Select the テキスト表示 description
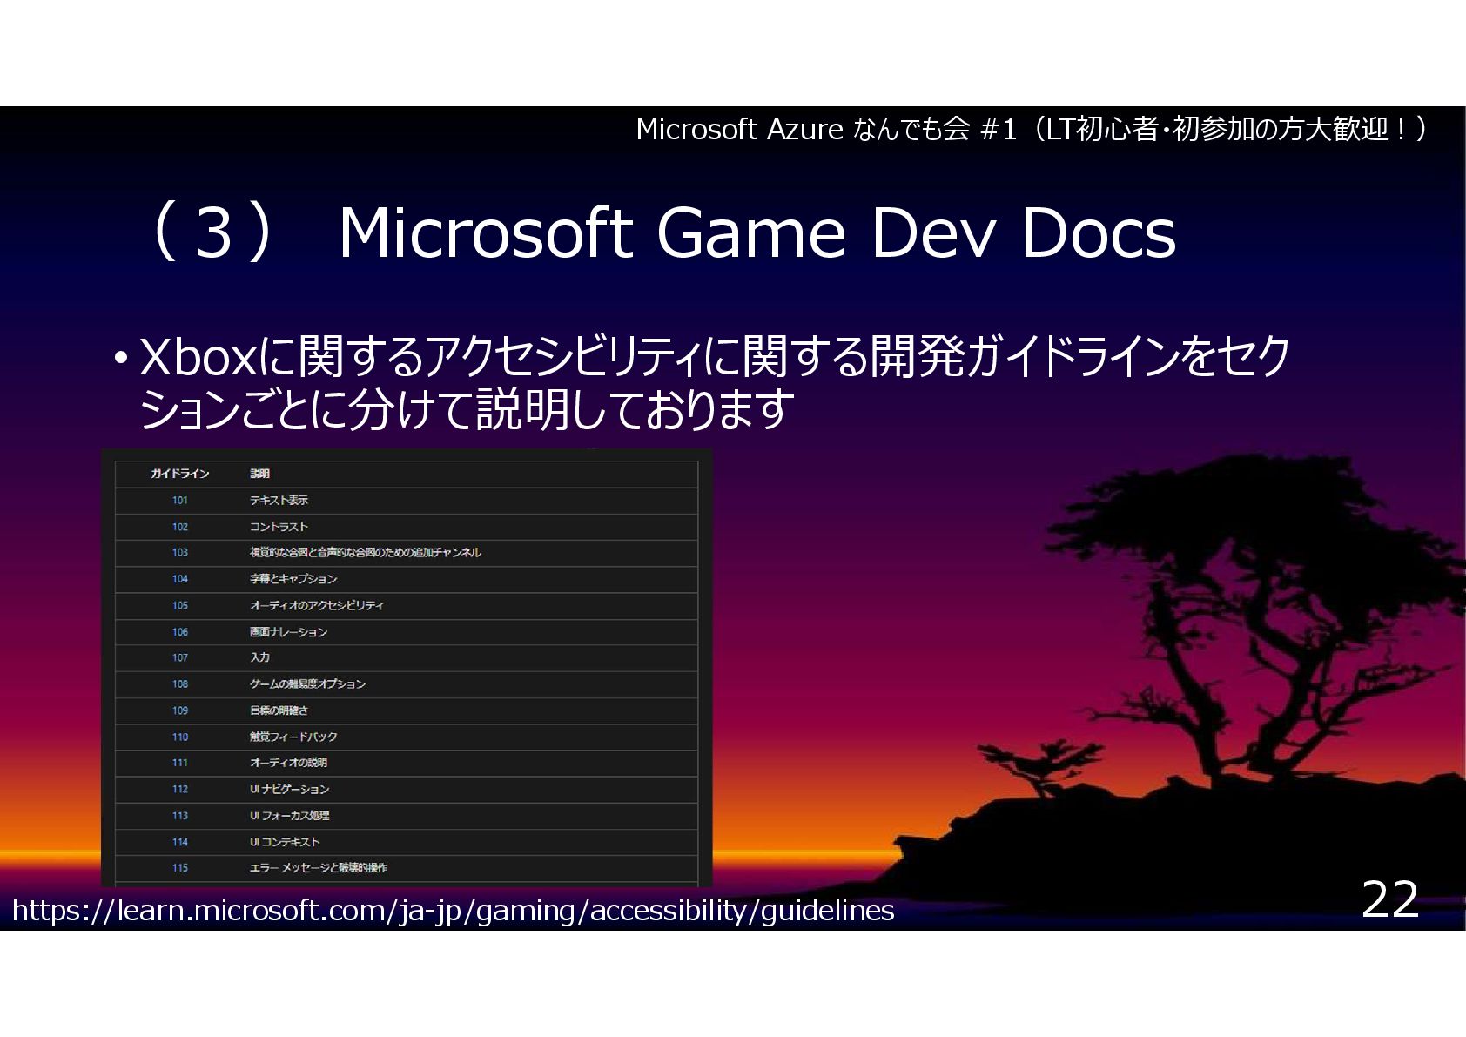The image size is (1466, 1037). (279, 501)
